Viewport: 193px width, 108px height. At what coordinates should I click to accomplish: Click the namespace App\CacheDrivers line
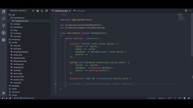pos(76,20)
